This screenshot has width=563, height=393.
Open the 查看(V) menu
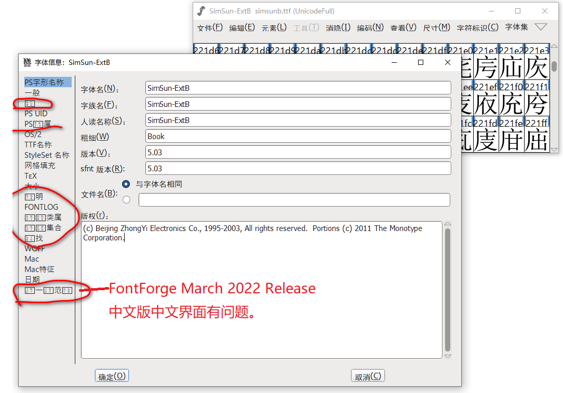pos(403,28)
